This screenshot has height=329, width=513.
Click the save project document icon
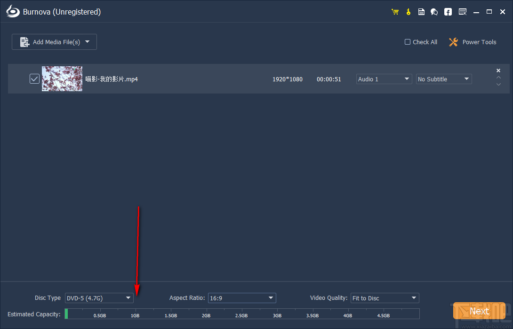point(421,12)
